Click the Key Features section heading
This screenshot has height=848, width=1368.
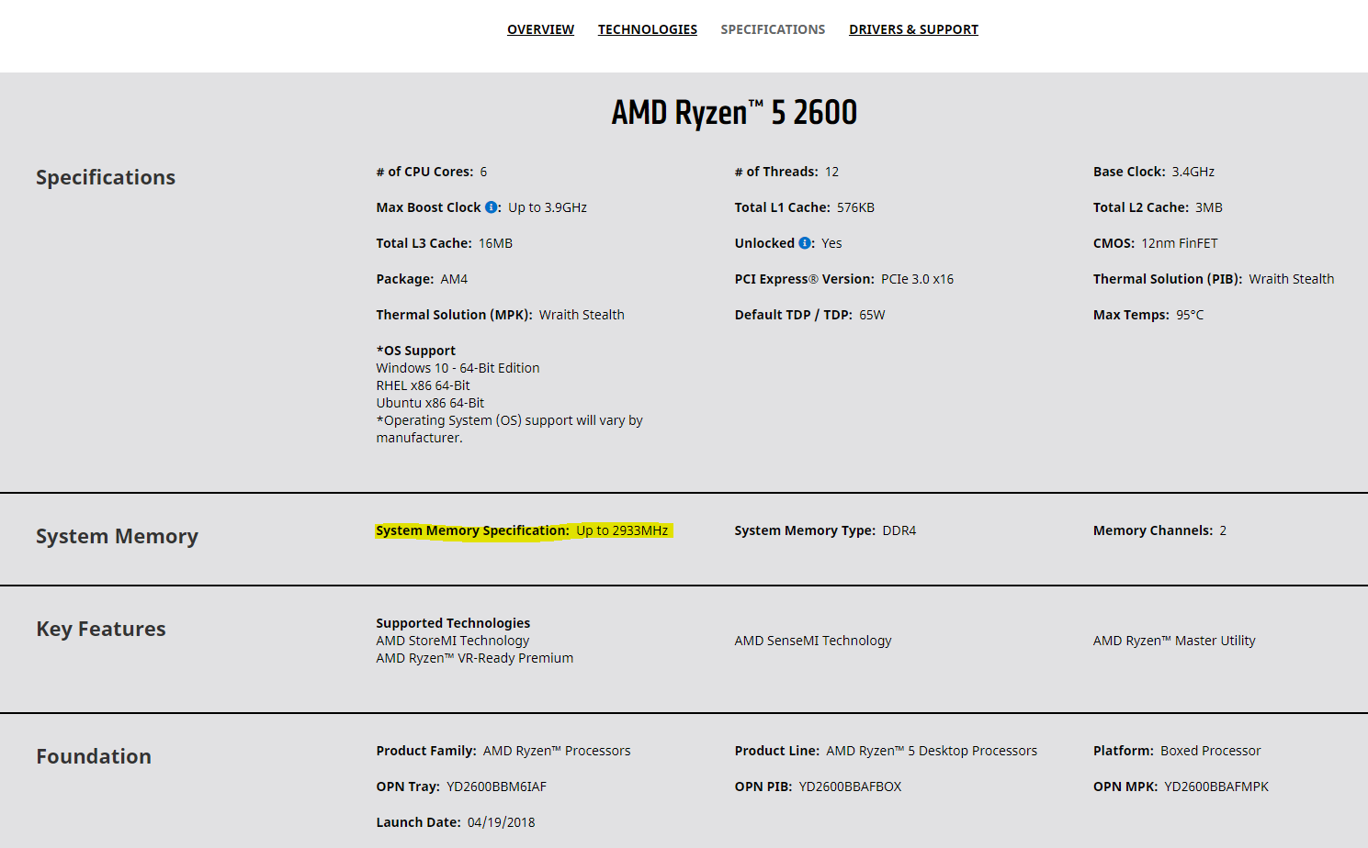(101, 629)
